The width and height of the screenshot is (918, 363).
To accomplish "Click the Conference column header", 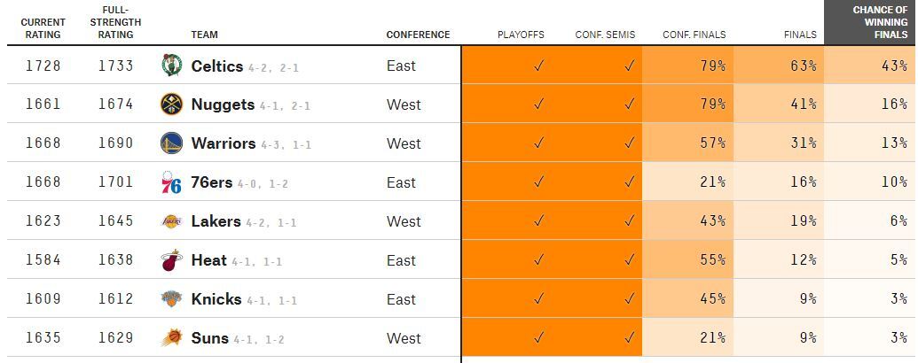I will [x=418, y=35].
